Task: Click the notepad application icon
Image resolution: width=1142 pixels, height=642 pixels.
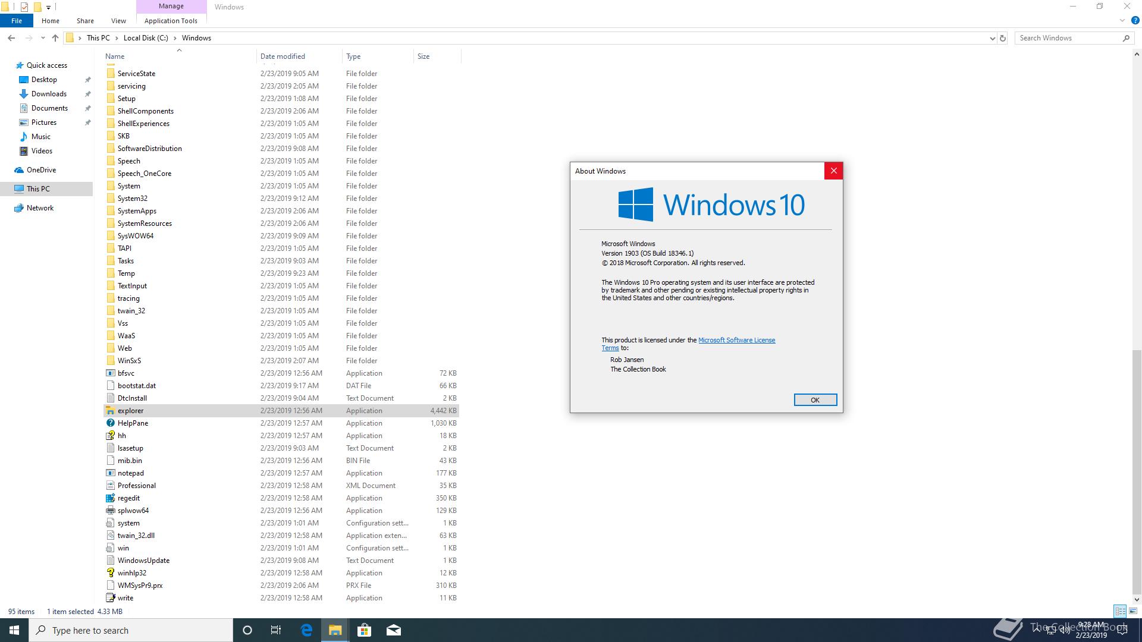Action: point(110,473)
